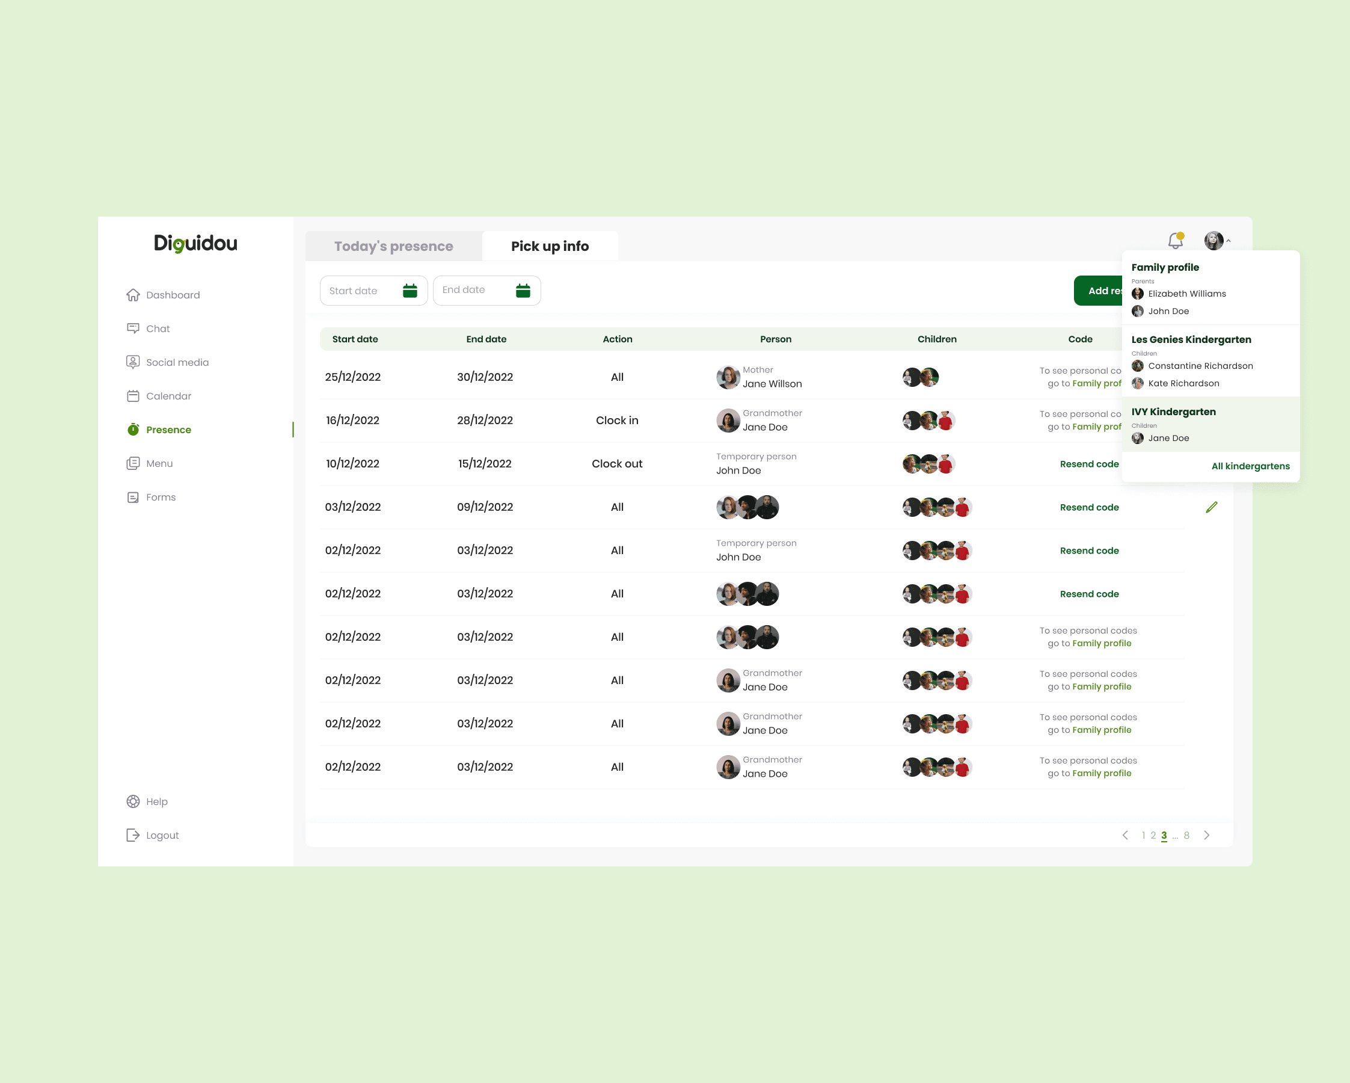Click the Clock out action cell
1350x1083 pixels.
618,464
